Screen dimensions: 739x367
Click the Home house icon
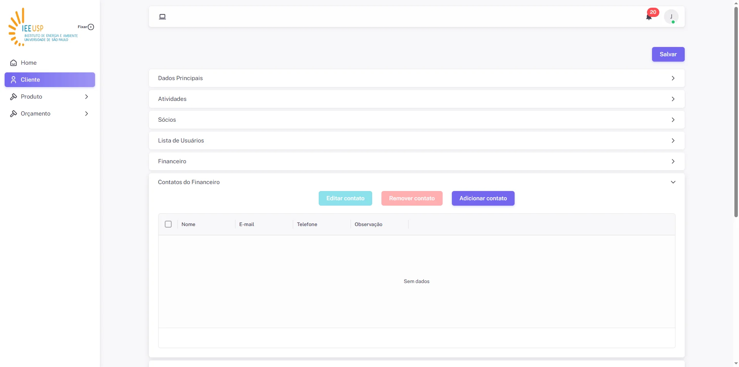click(13, 63)
